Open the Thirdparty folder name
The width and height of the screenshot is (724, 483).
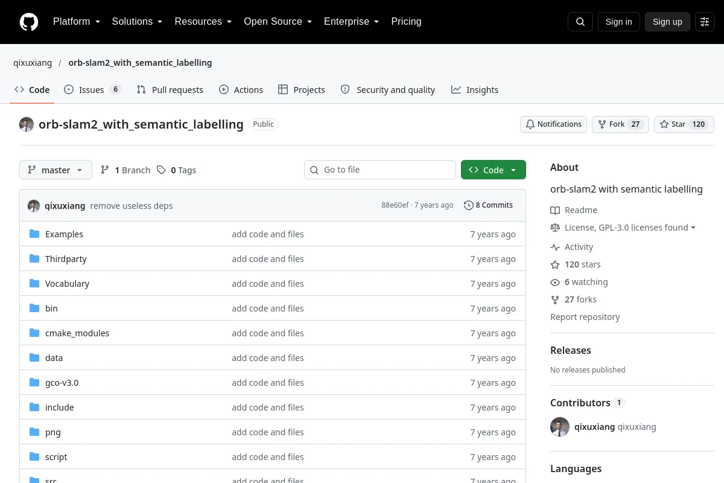(66, 259)
